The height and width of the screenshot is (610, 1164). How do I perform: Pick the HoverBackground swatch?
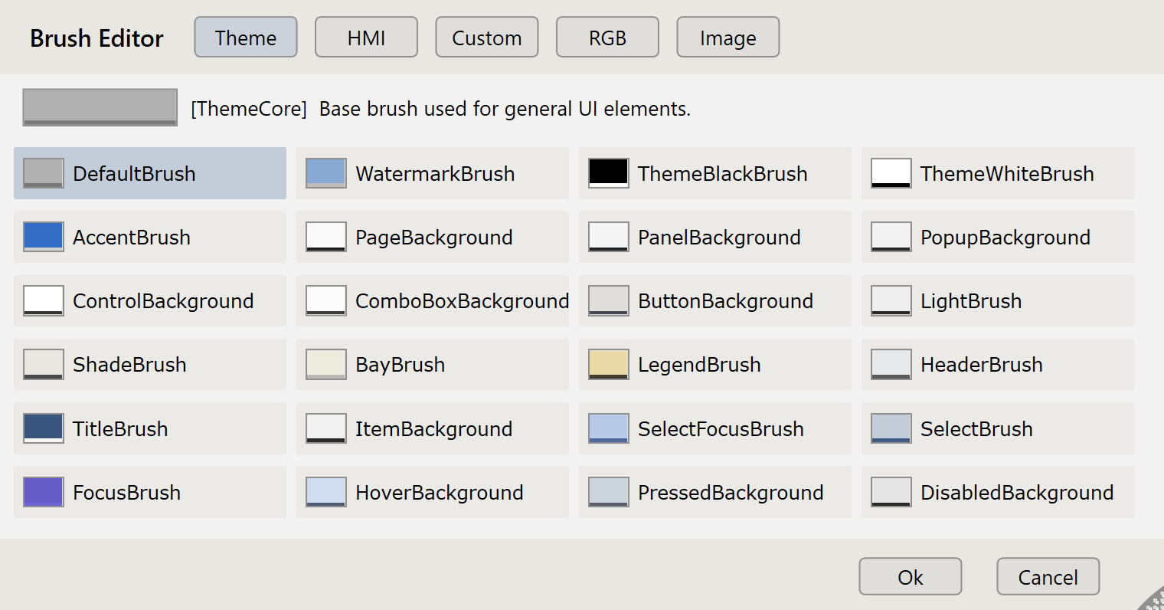(x=325, y=492)
